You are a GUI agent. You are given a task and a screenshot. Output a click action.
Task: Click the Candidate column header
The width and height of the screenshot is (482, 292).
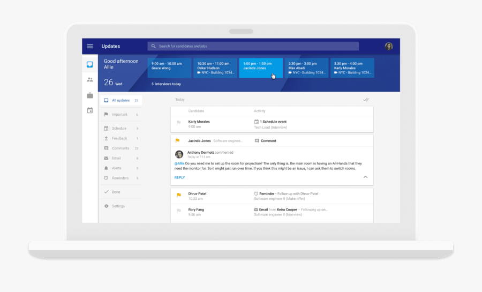[x=196, y=111]
